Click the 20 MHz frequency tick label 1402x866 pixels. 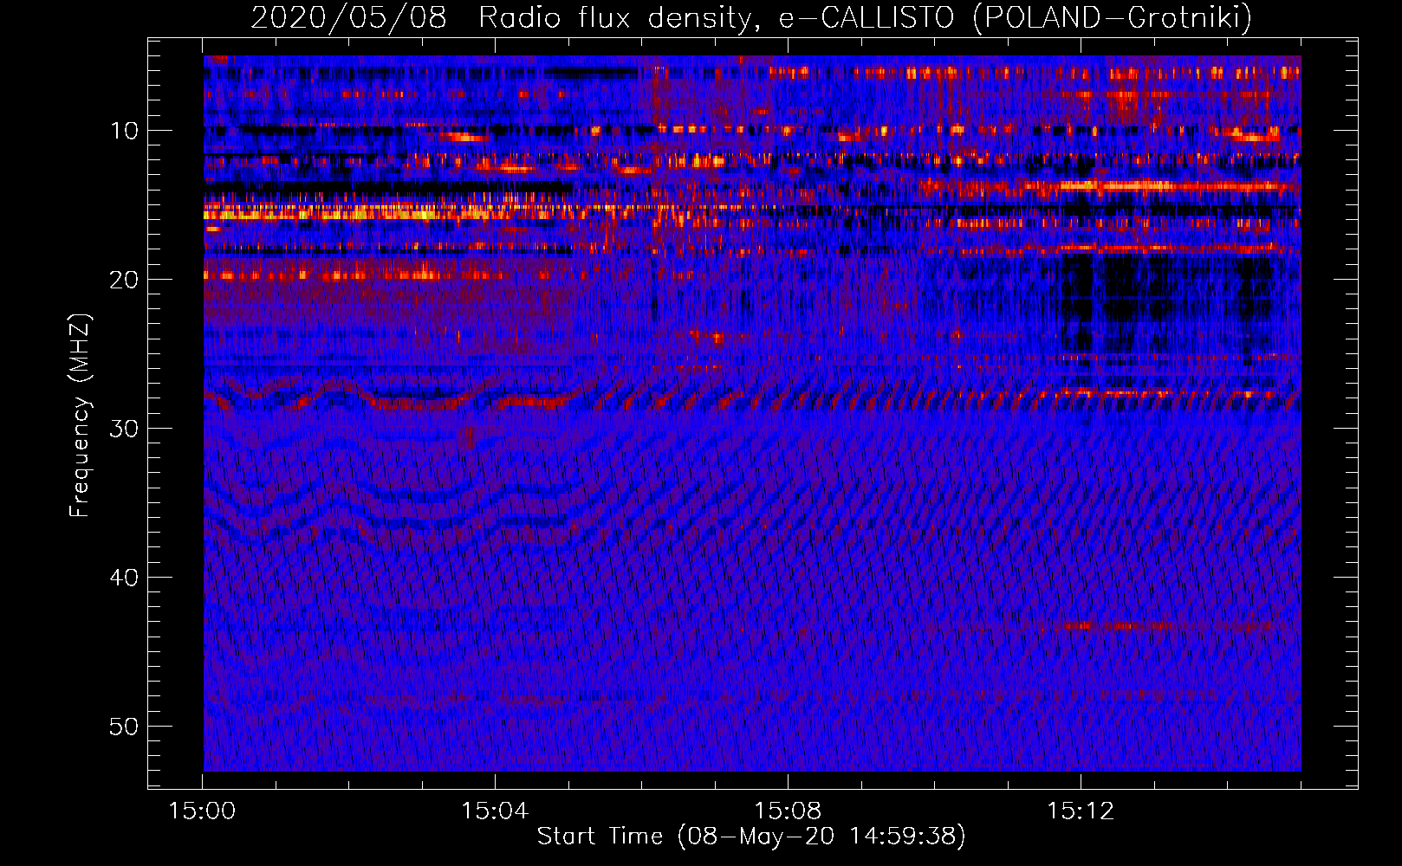click(125, 280)
